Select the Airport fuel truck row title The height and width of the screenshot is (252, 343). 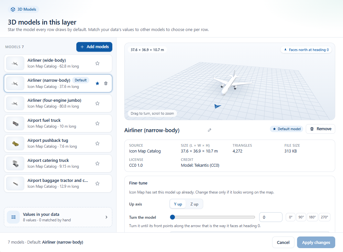[x=44, y=120]
